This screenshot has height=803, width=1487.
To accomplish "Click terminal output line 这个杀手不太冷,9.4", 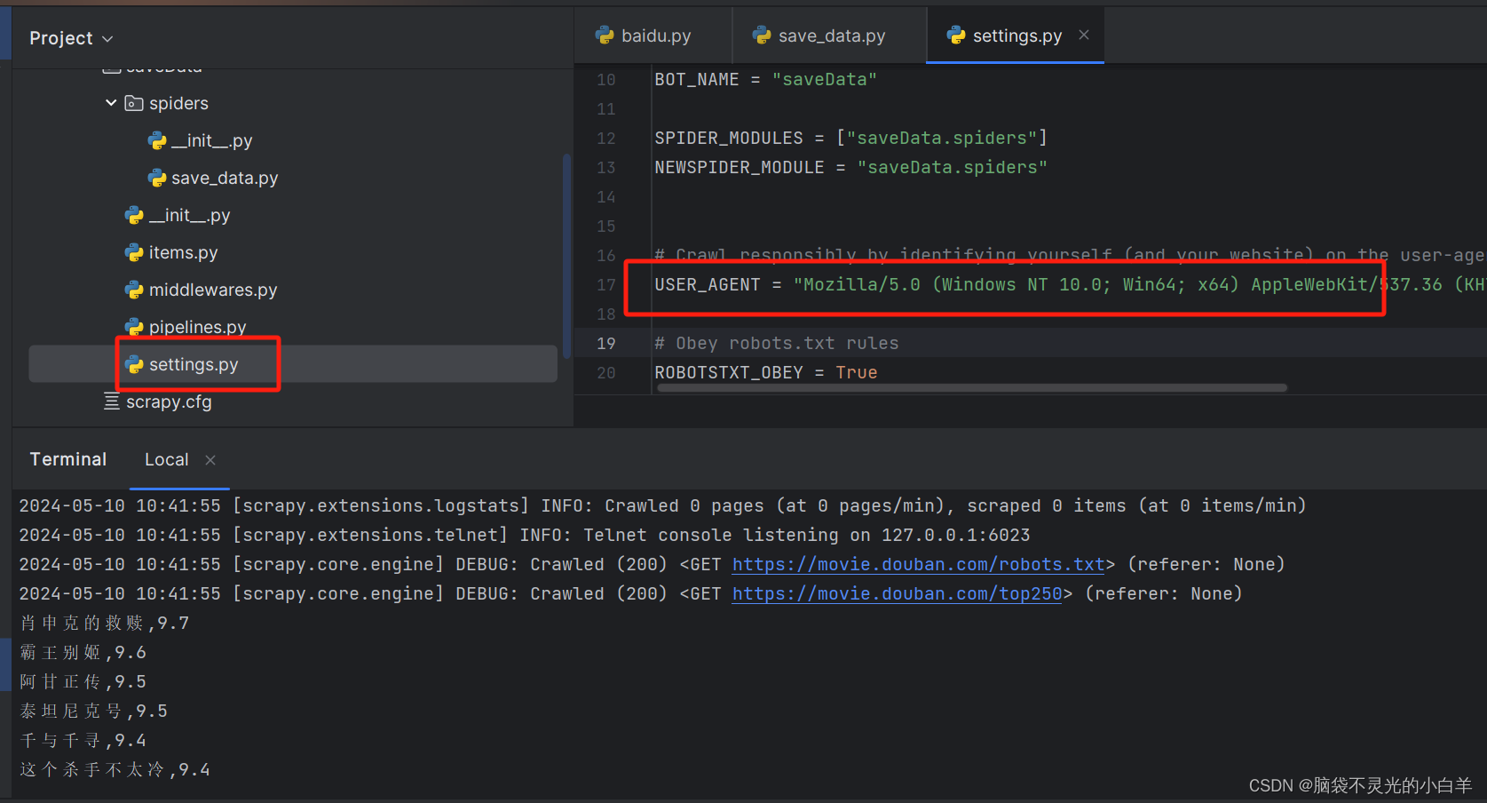I will (115, 769).
